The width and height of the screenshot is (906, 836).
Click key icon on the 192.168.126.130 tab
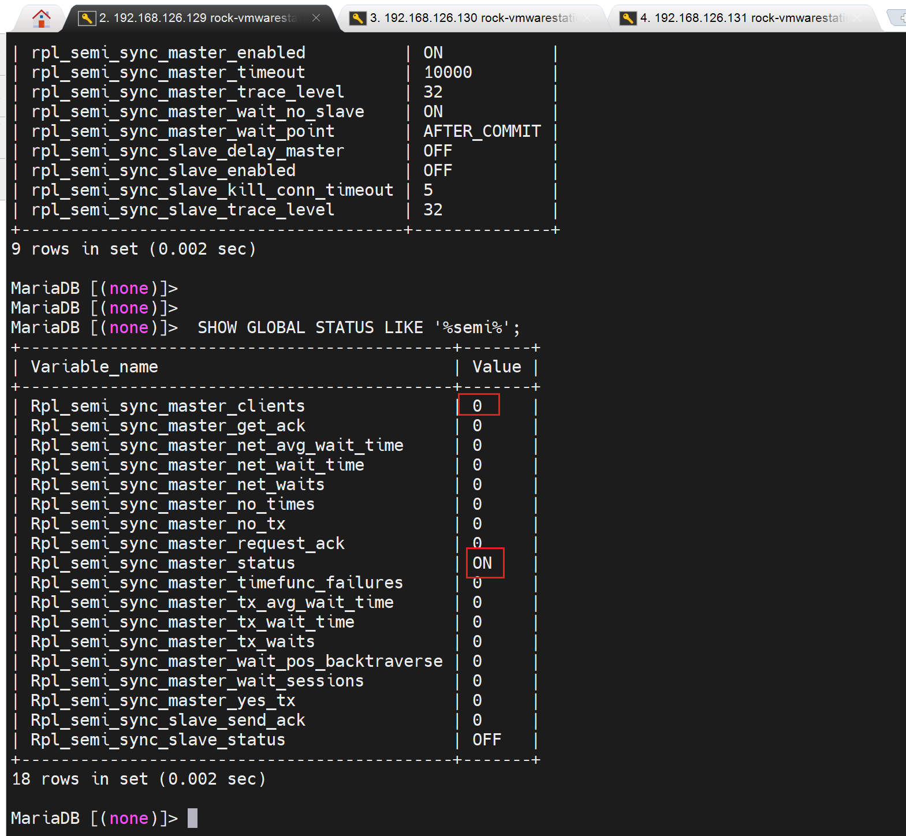pos(357,18)
